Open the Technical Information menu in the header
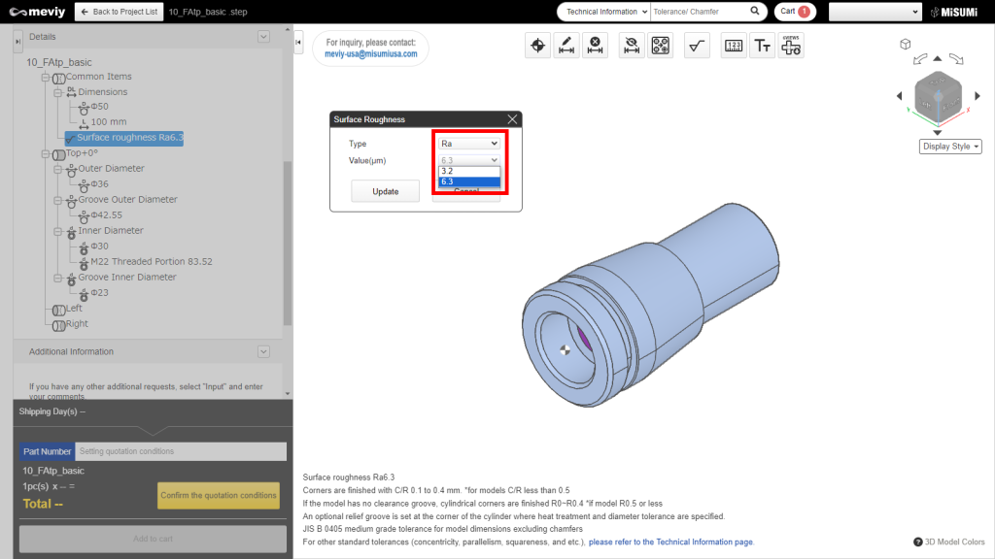Screen dimensions: 995x559 coord(600,11)
